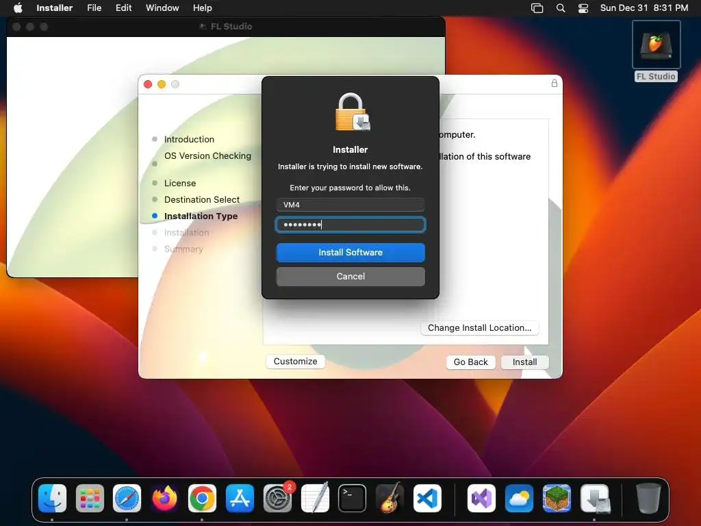Image resolution: width=701 pixels, height=526 pixels.
Task: Open Safari from the Dock
Action: coord(127,499)
